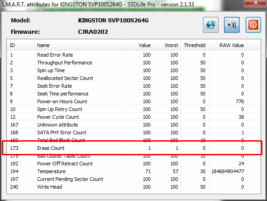Select the Throughput Performance row
The width and height of the screenshot is (267, 201).
pyautogui.click(x=133, y=63)
